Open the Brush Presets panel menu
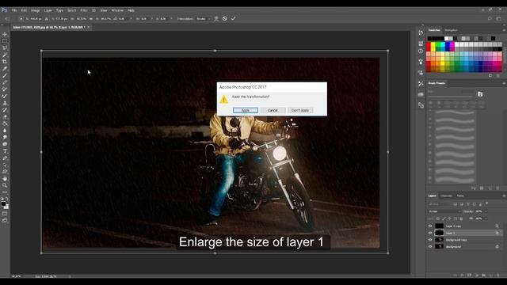This screenshot has height=285, width=507. point(504,83)
